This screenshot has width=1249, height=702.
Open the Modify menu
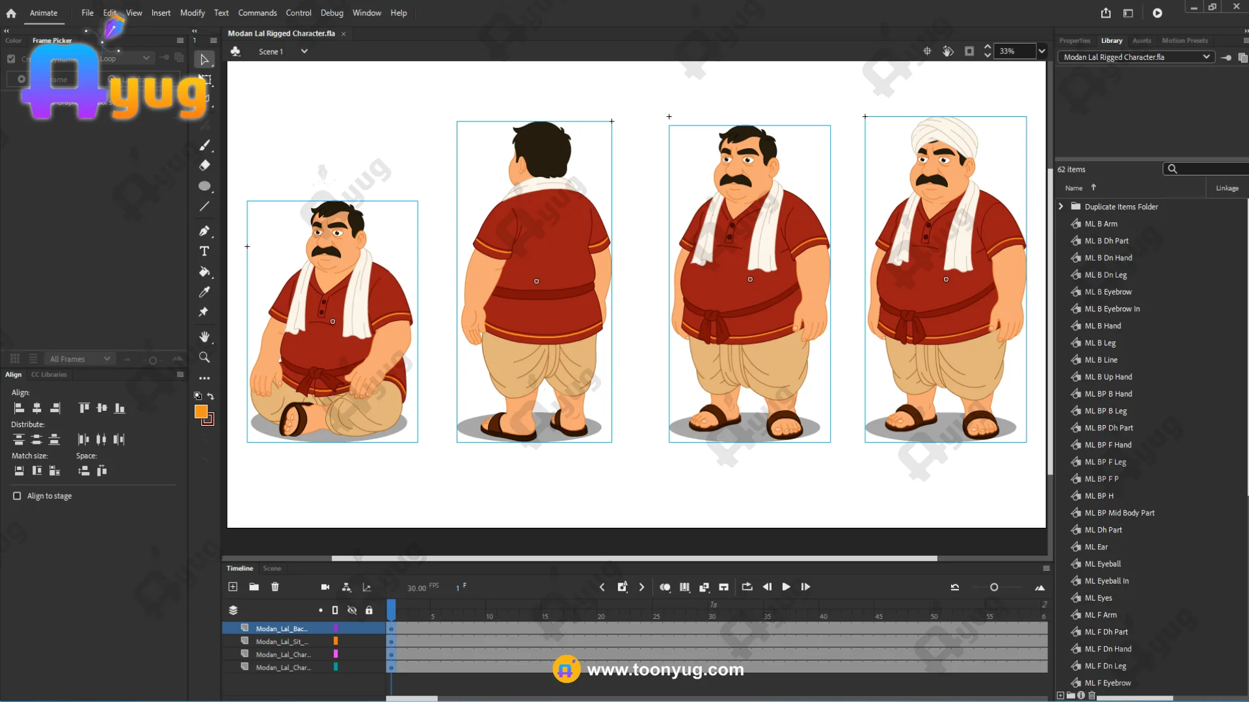[192, 13]
